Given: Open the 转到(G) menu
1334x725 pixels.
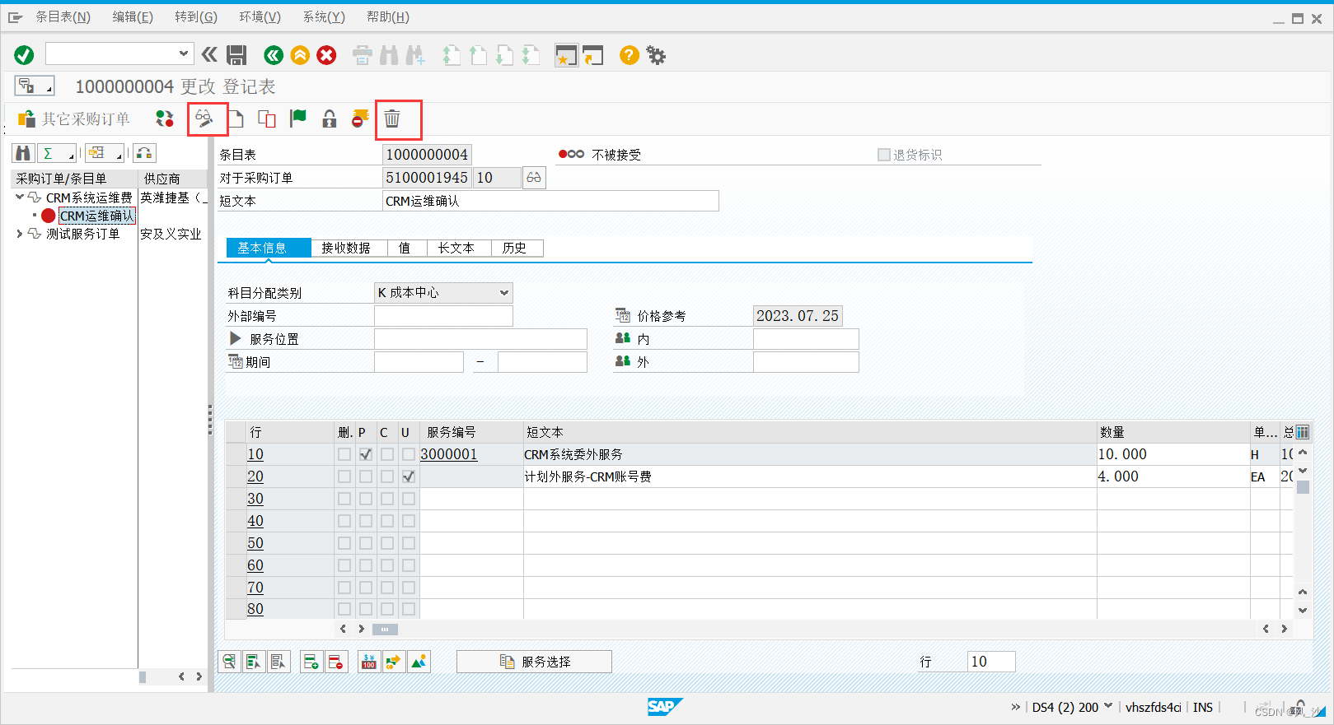Looking at the screenshot, I should click(196, 16).
